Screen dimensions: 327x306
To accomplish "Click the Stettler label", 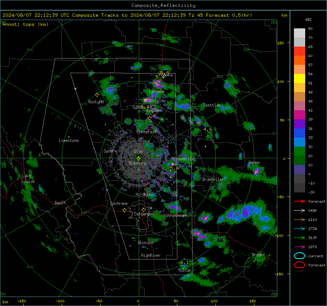I will coord(212,105).
